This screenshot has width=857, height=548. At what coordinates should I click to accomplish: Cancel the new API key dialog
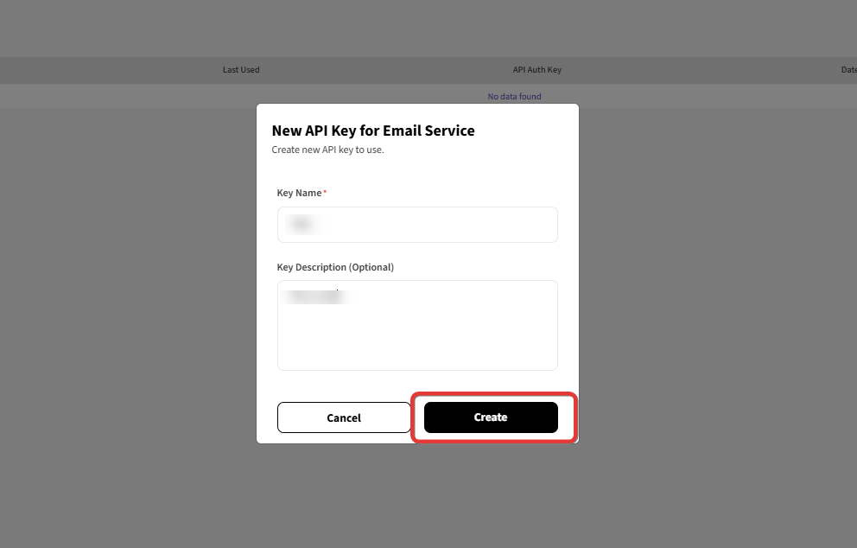(x=344, y=417)
